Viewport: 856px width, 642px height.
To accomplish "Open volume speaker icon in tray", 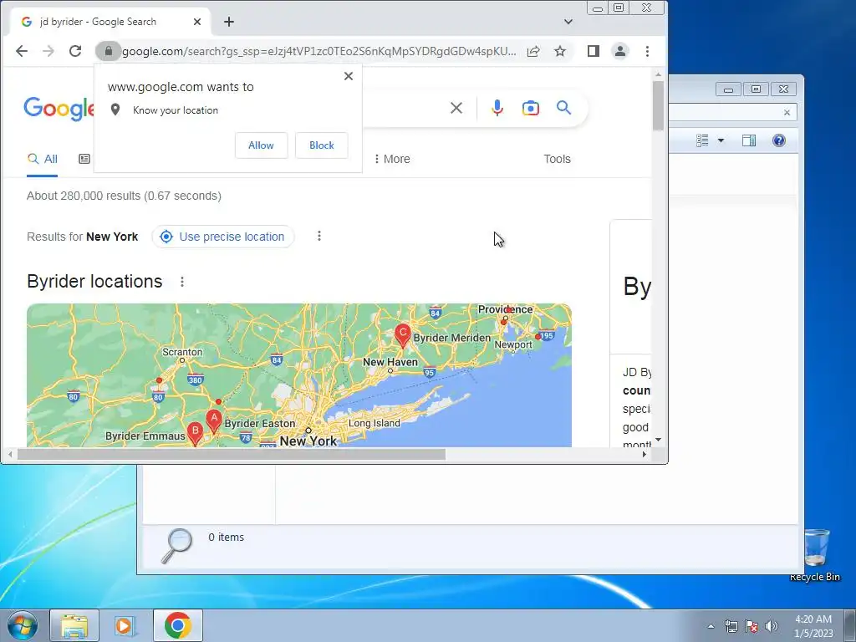I will tap(772, 626).
